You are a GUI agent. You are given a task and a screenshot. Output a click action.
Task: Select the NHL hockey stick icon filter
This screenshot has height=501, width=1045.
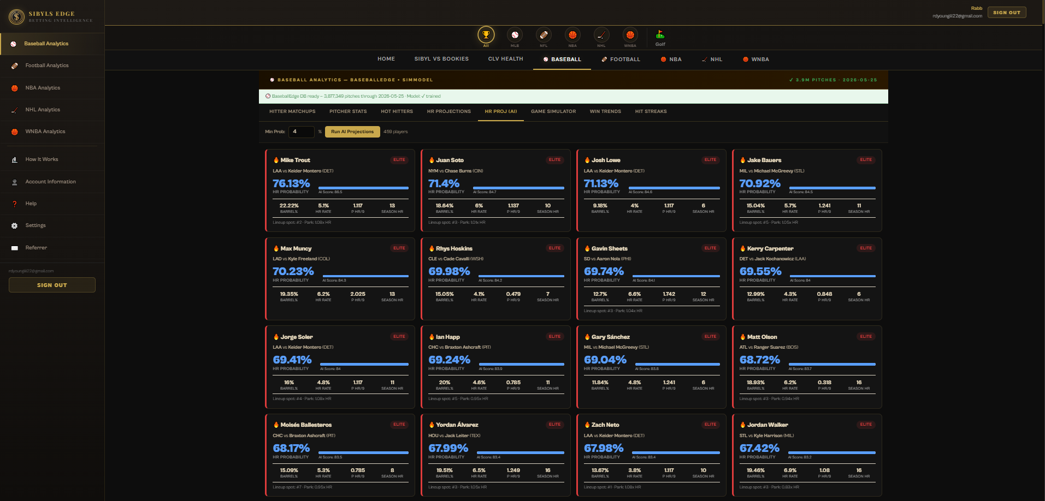click(601, 35)
